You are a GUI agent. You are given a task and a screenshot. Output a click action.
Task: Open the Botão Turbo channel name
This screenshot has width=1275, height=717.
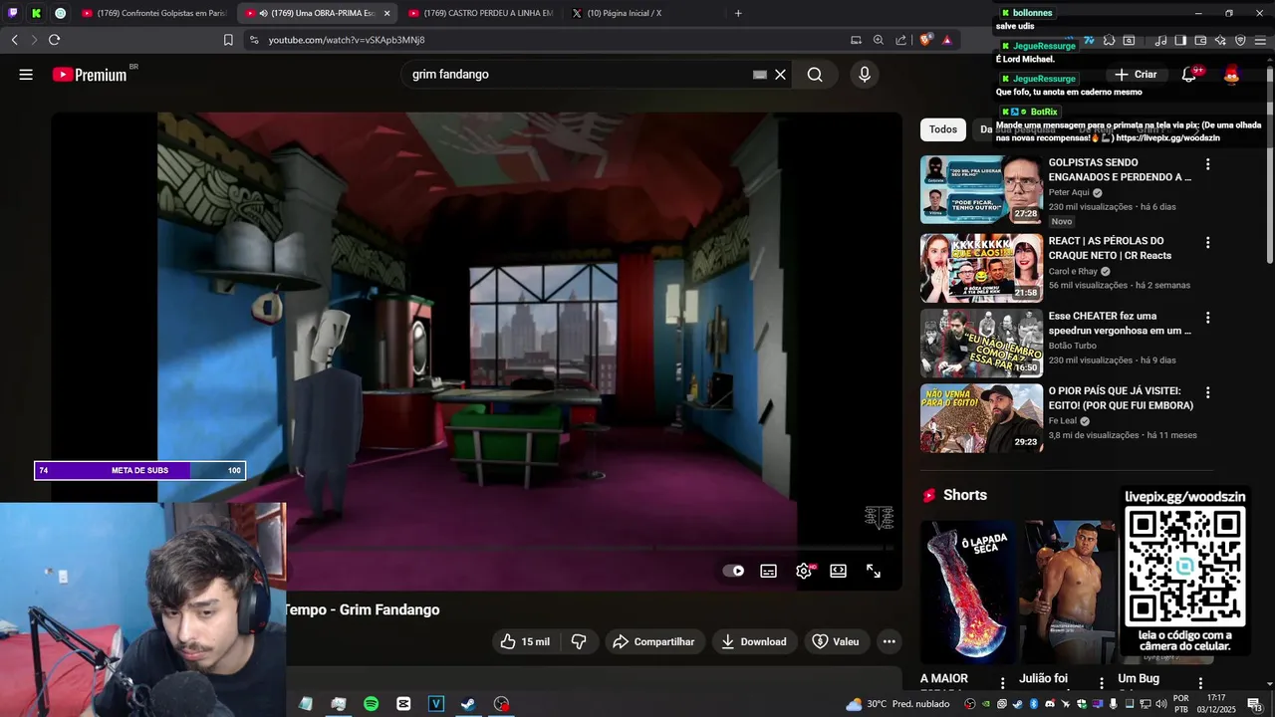[x=1073, y=346]
